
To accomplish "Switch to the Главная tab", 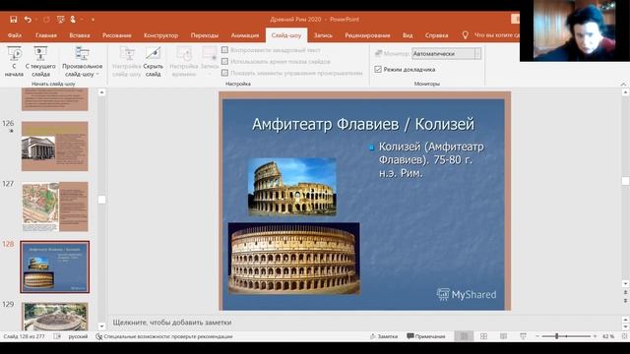I will click(46, 35).
